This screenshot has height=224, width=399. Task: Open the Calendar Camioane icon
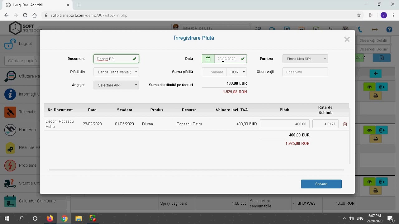coord(10,201)
